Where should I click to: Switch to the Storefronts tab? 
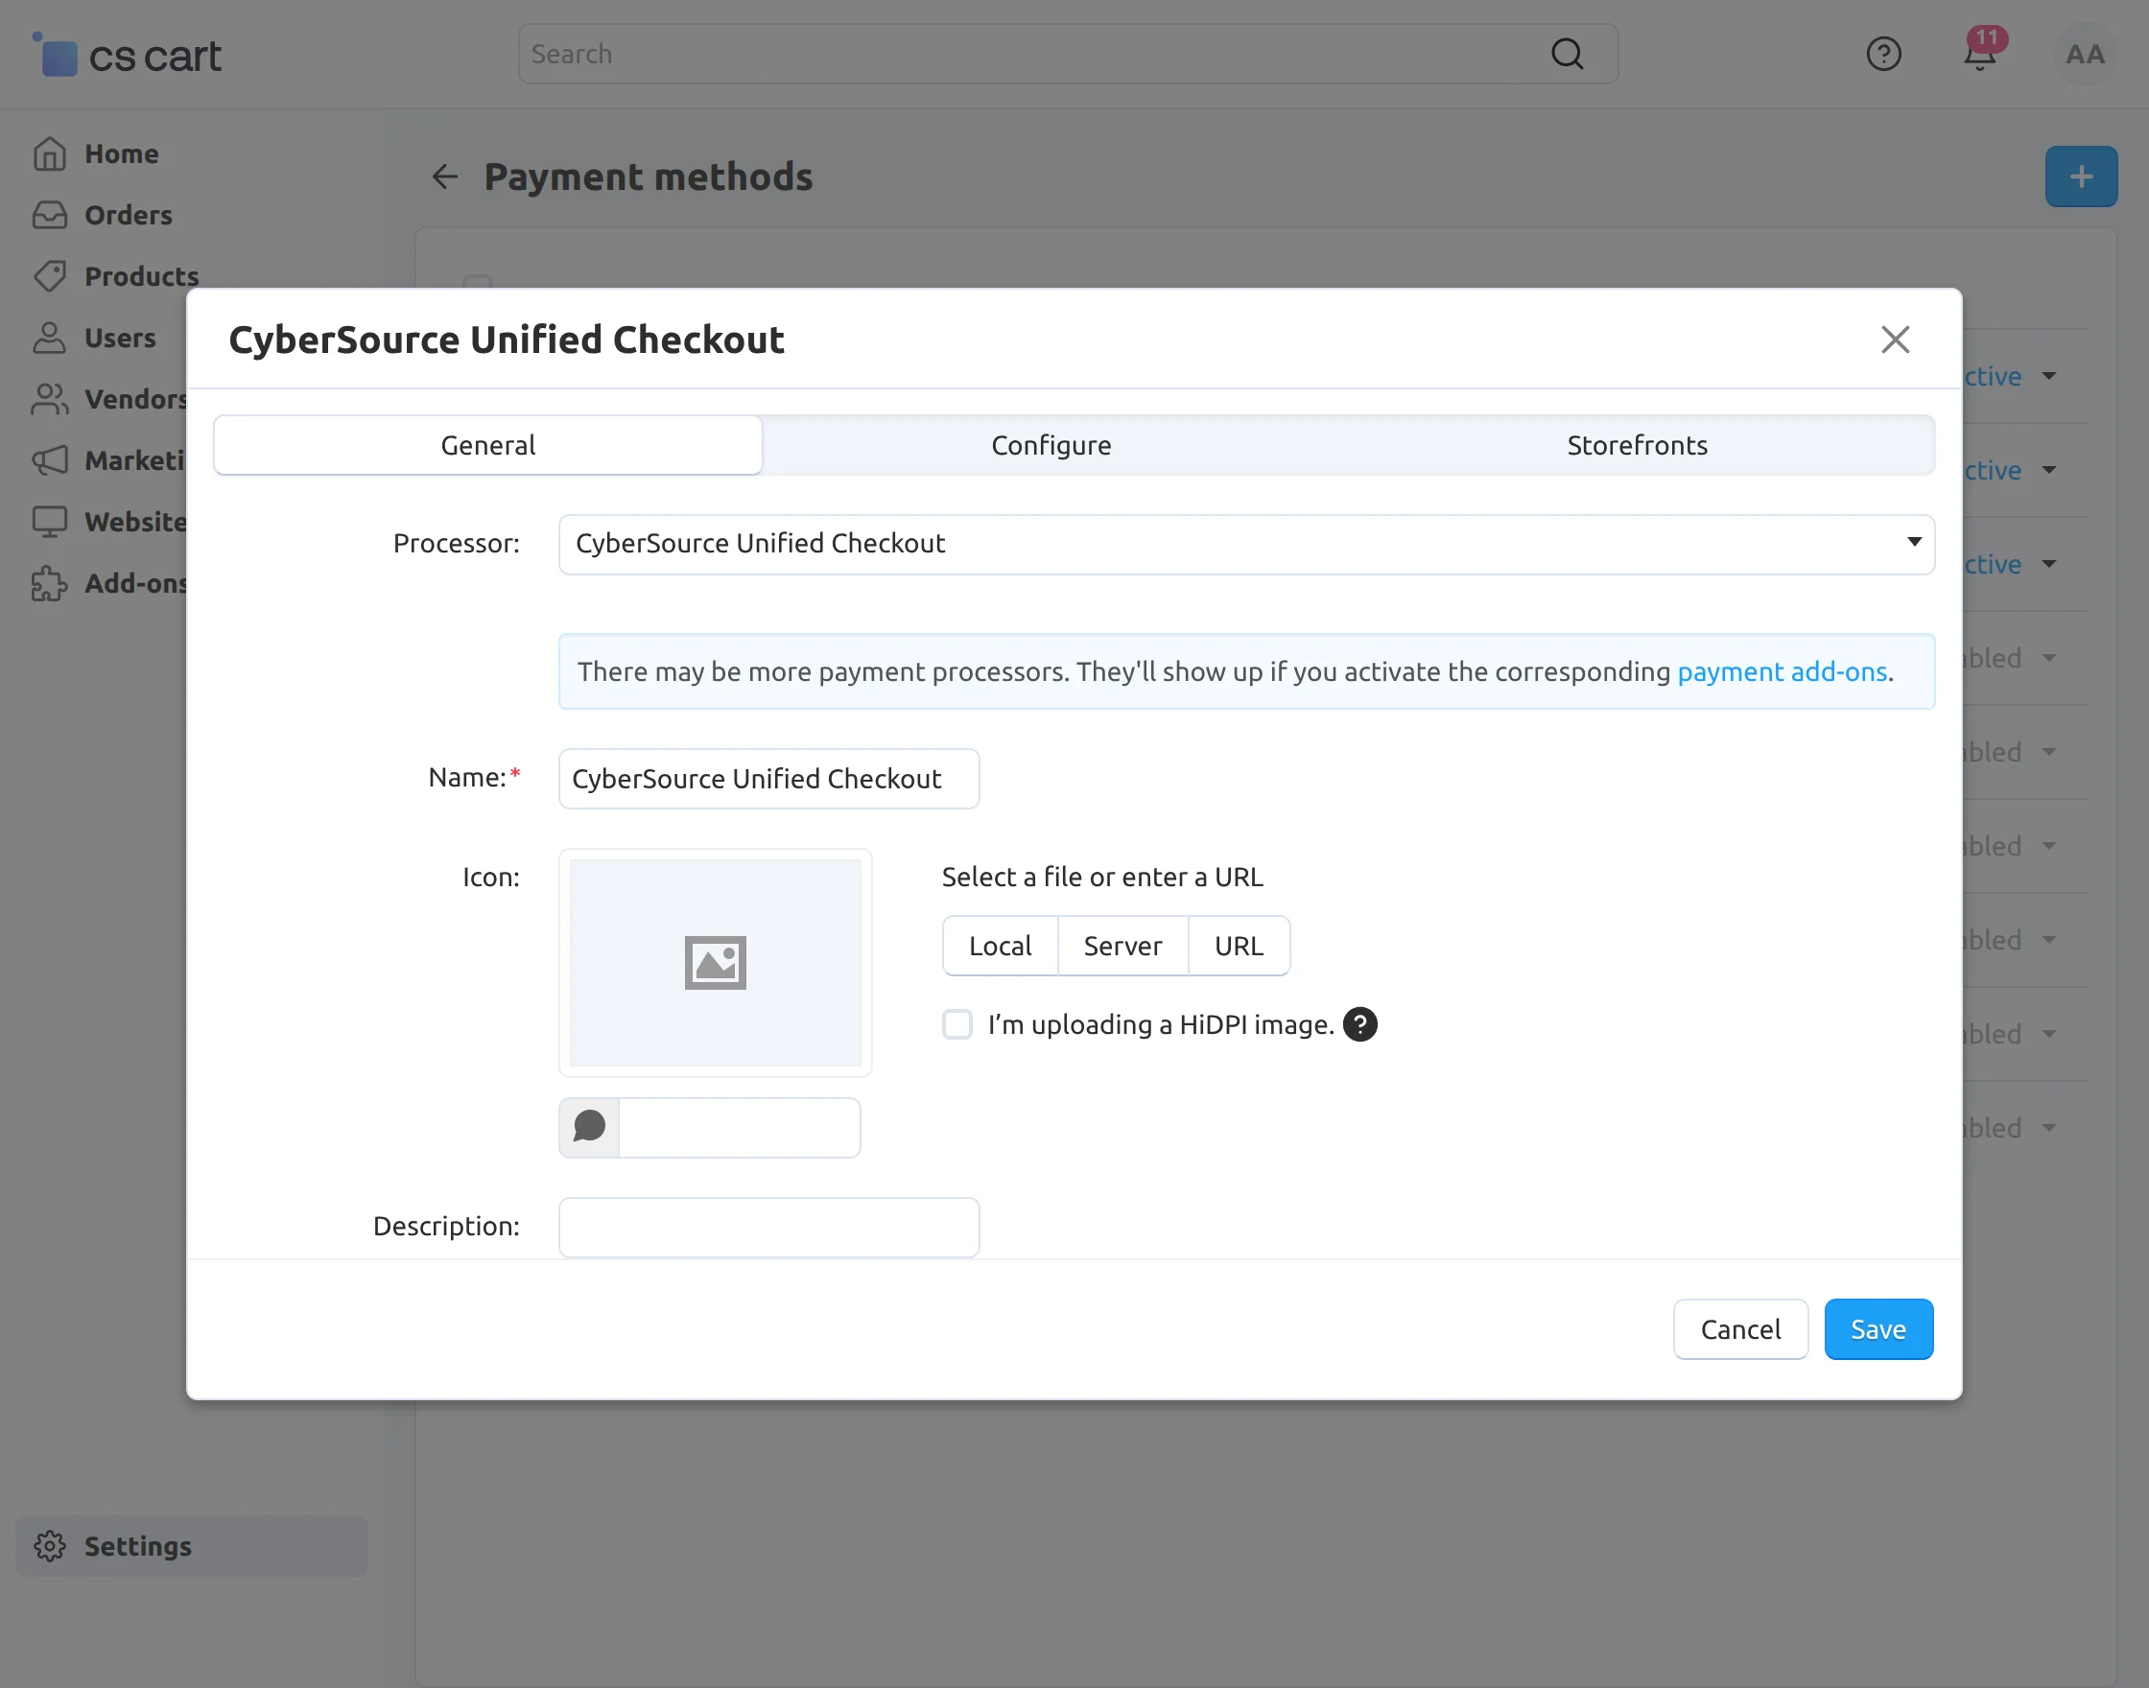coord(1637,446)
